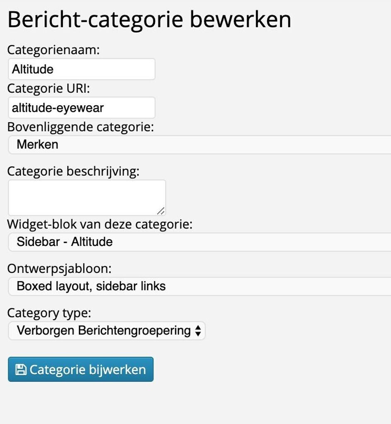Viewport: 391px width, 424px height.
Task: Click into the Categorienaam field containing Altitude
Action: coord(81,69)
